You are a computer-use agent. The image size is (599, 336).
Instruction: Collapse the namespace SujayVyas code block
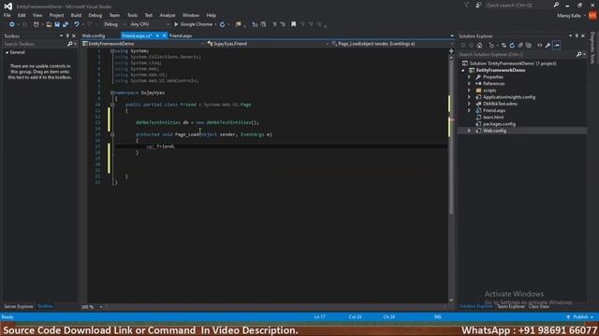112,92
